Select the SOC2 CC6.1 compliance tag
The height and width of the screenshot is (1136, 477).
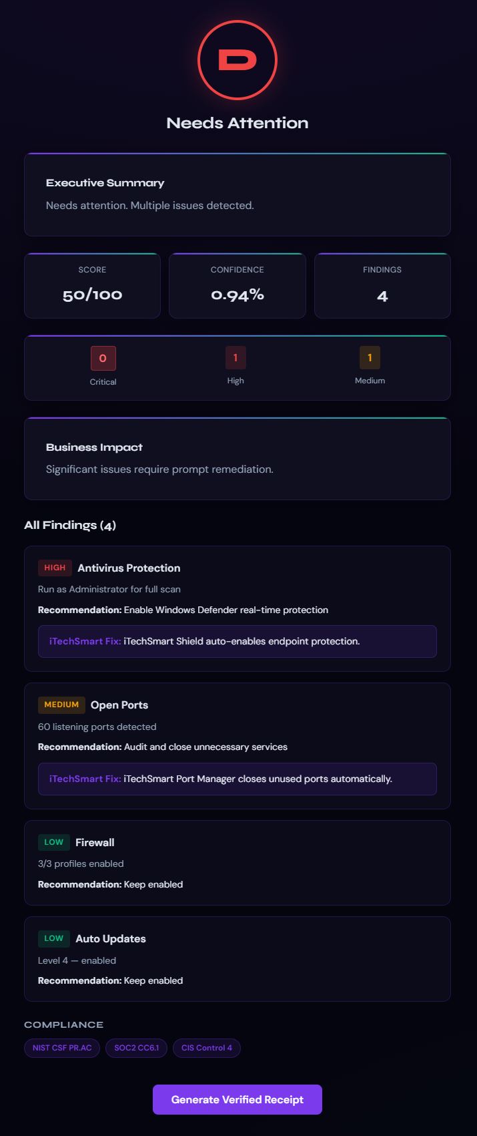[137, 1048]
